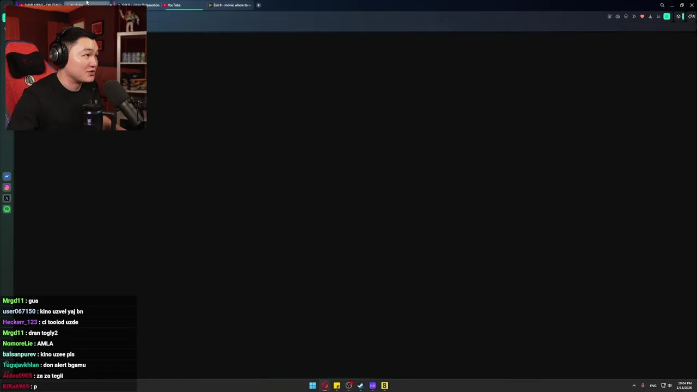Click chat username NomoreLie

point(17,344)
